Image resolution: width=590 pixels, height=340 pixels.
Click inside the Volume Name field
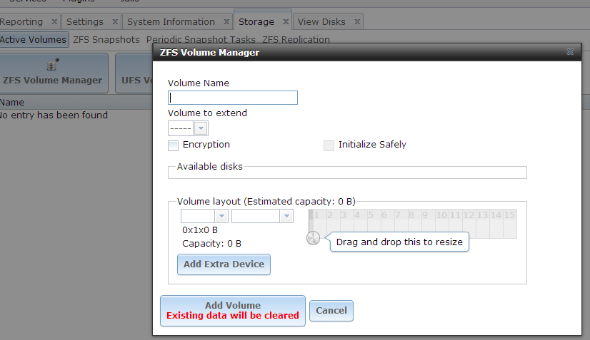click(233, 98)
